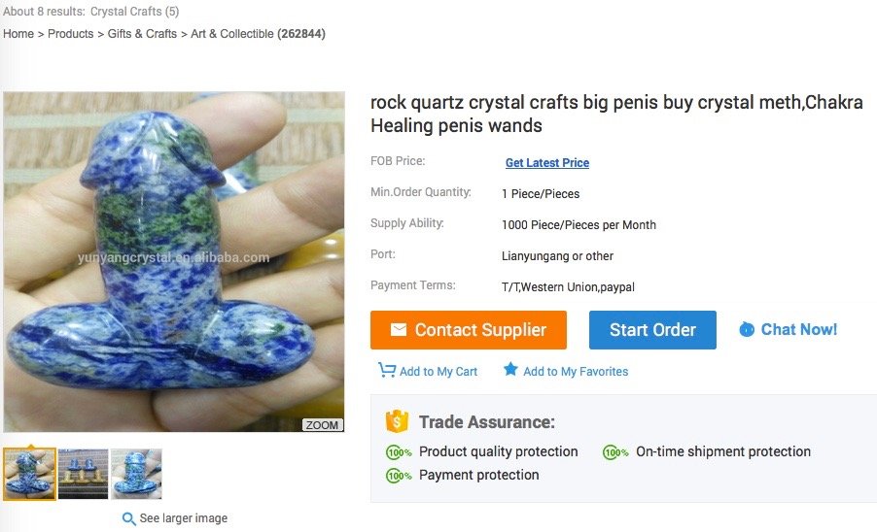The image size is (877, 532).
Task: Select the first product thumbnail
Action: pos(30,474)
